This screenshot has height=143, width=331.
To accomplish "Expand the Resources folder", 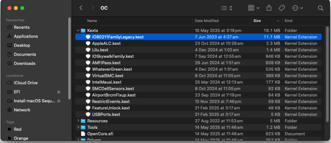I will tap(78, 121).
